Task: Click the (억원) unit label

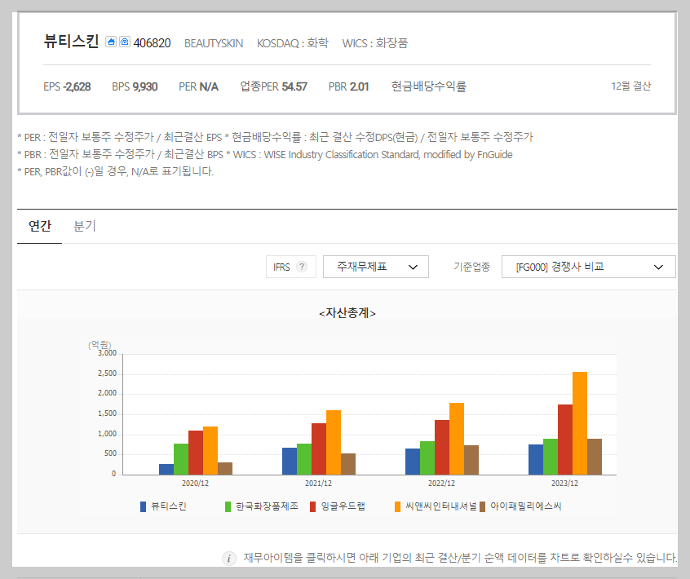Action: tap(100, 345)
